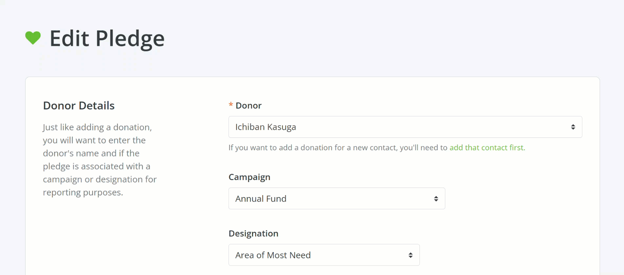Click the Donor dropdown arrow icon
Image resolution: width=624 pixels, height=275 pixels.
point(573,127)
